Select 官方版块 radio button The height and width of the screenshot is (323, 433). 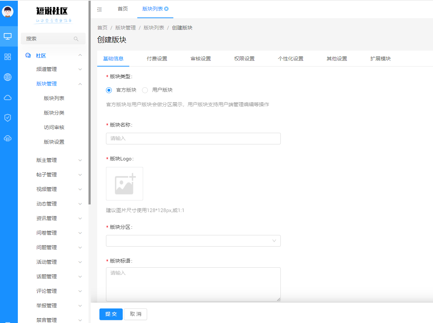[x=109, y=90]
